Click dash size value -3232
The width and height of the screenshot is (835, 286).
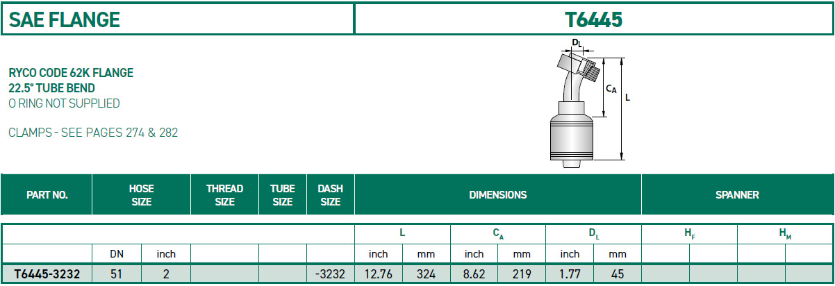click(330, 274)
